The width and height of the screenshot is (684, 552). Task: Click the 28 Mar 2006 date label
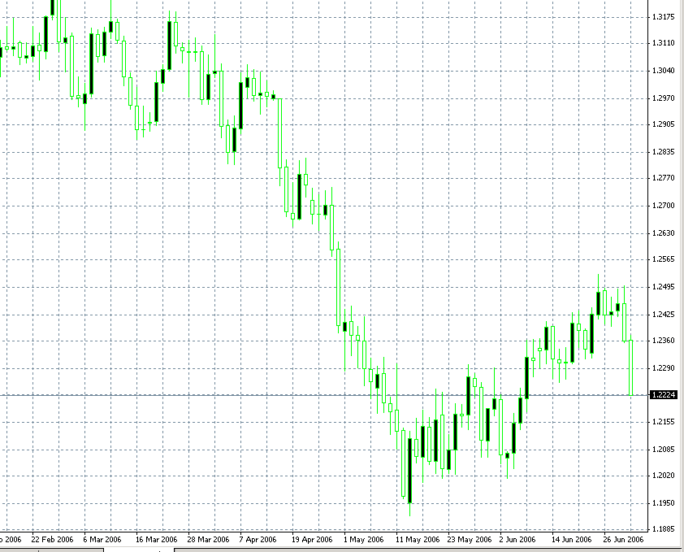208,540
